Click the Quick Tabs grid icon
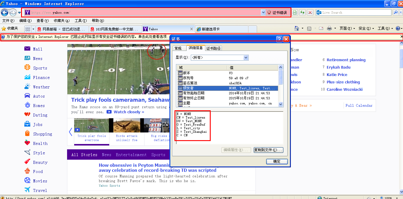 28,29
